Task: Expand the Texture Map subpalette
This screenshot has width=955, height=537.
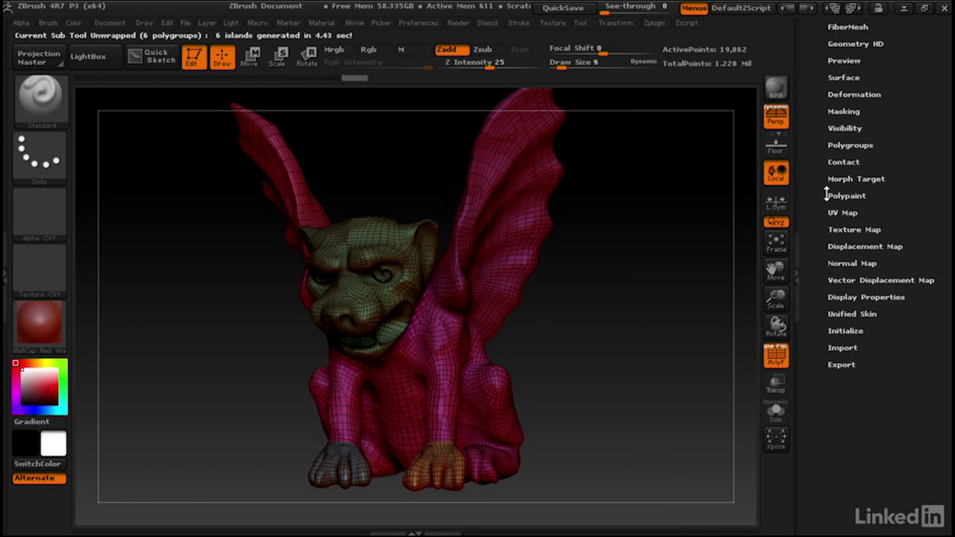Action: [854, 230]
